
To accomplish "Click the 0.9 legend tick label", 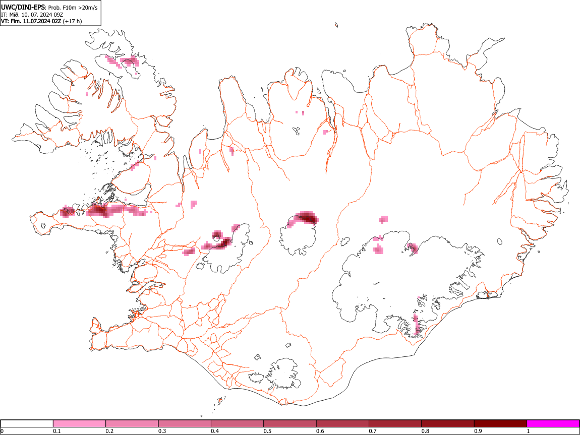I will (478, 431).
